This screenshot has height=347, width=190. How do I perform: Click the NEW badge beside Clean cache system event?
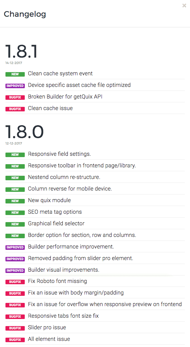(x=15, y=74)
